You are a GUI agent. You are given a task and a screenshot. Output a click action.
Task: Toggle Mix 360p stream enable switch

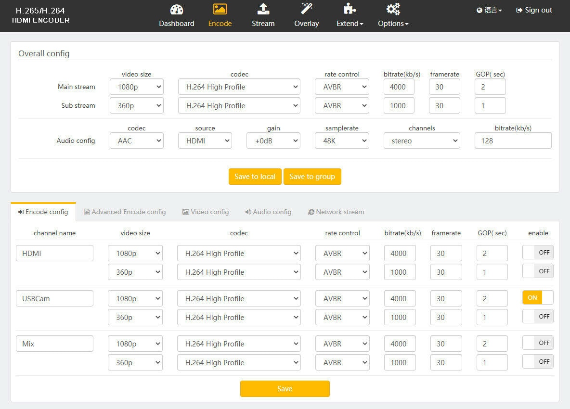point(538,361)
